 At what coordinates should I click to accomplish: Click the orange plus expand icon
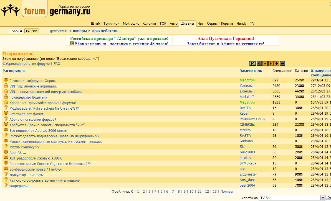[277, 64]
